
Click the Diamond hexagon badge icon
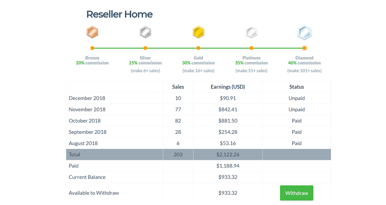tap(305, 32)
